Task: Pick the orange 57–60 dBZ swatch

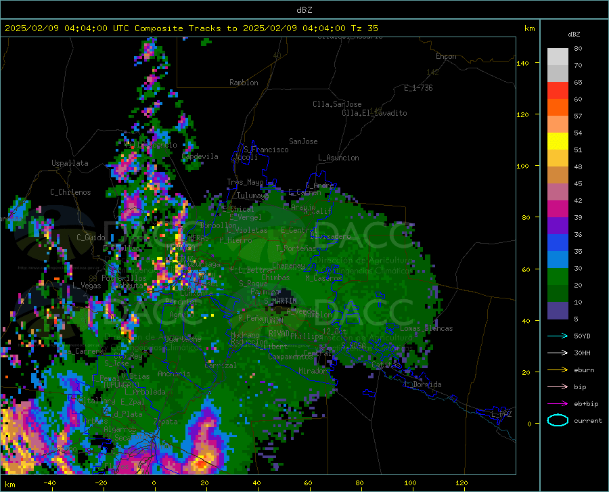Action: [558, 108]
